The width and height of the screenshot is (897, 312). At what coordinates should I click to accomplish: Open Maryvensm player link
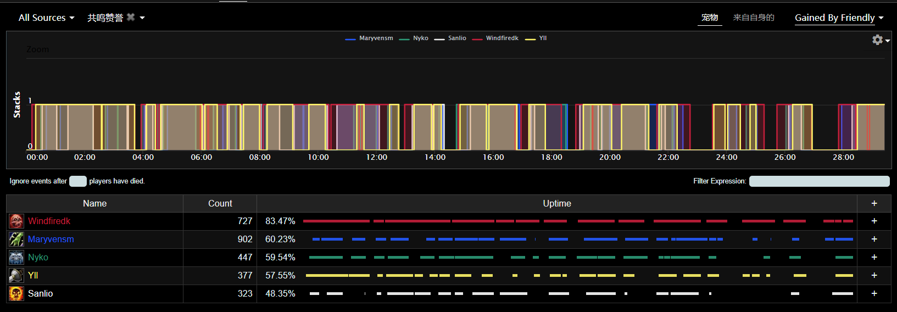coord(51,239)
